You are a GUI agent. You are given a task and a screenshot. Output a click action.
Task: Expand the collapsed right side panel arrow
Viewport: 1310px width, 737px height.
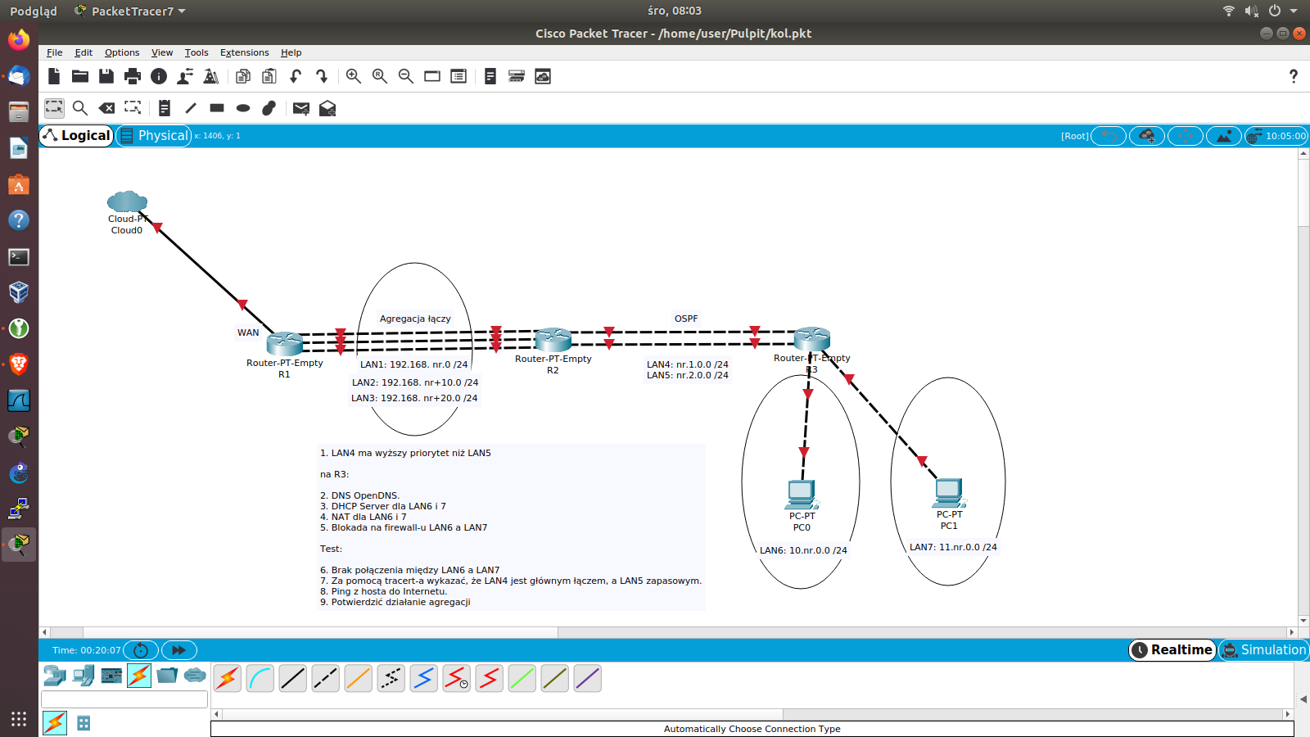1303,699
